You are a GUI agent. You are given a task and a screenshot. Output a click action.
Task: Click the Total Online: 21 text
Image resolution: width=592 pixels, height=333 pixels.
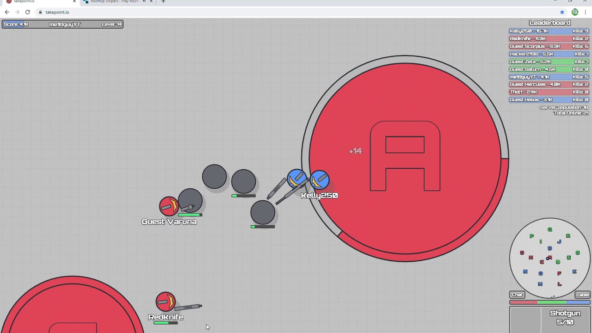click(571, 113)
